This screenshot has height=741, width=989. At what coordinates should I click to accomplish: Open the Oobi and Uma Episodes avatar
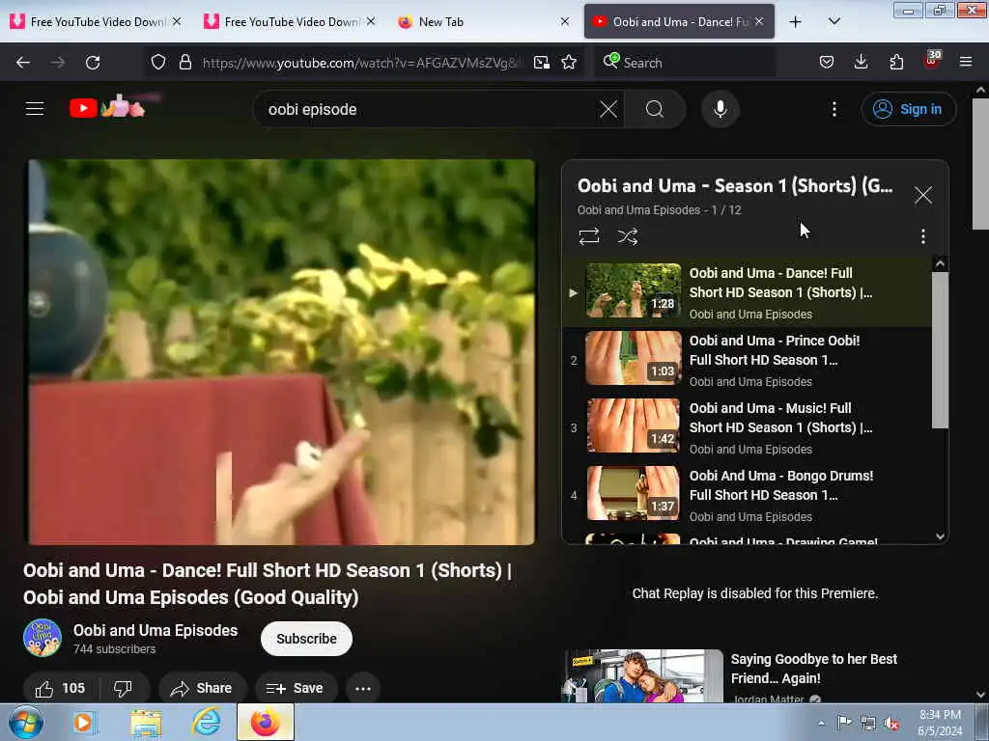[x=42, y=638]
